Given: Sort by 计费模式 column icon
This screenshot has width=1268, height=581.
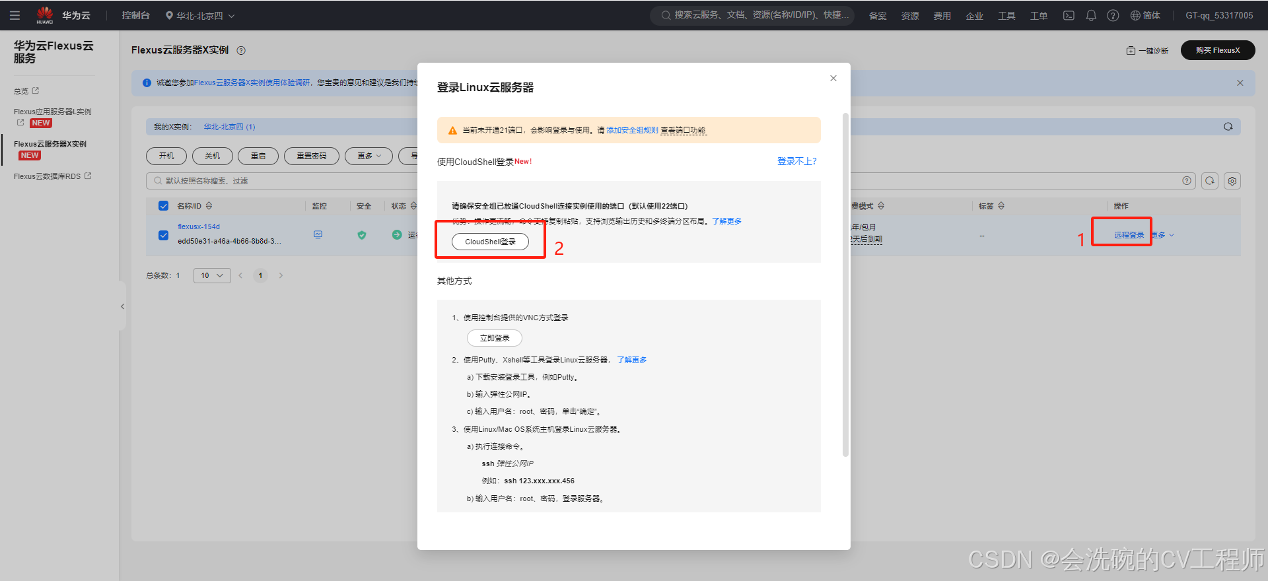Looking at the screenshot, I should (x=881, y=206).
